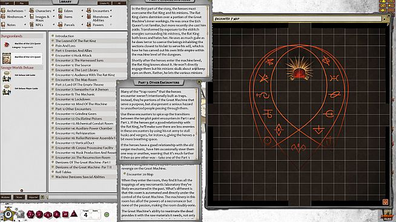Image resolution: width=396 pixels, height=222 pixels.
Task: Toggle the Edges category dot
Action: click(x=82, y=11)
